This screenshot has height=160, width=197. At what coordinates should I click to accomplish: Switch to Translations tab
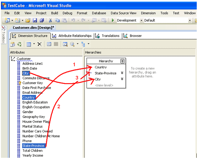pos(108,36)
